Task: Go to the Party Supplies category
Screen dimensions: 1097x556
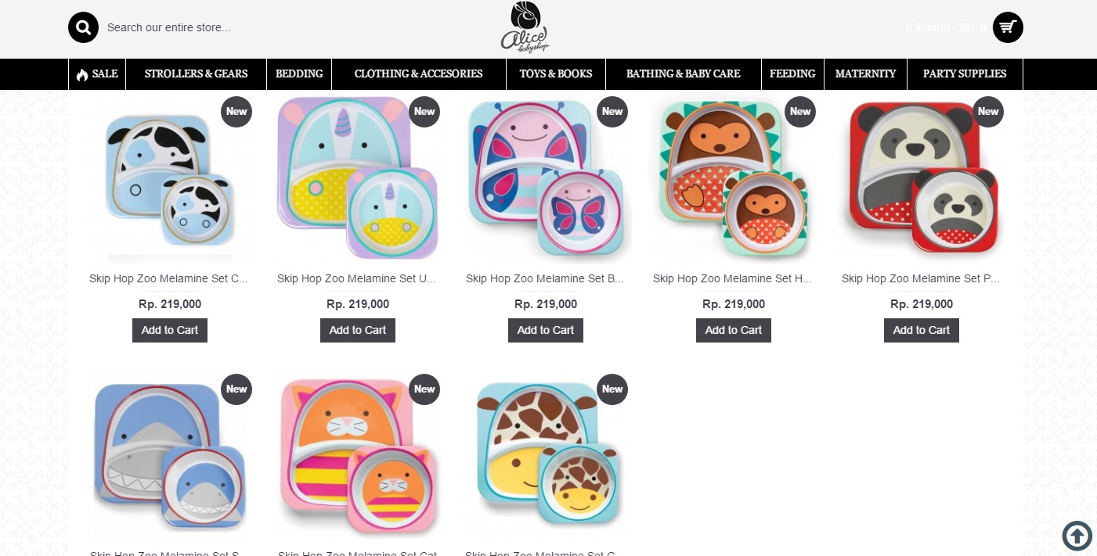Action: pos(965,74)
